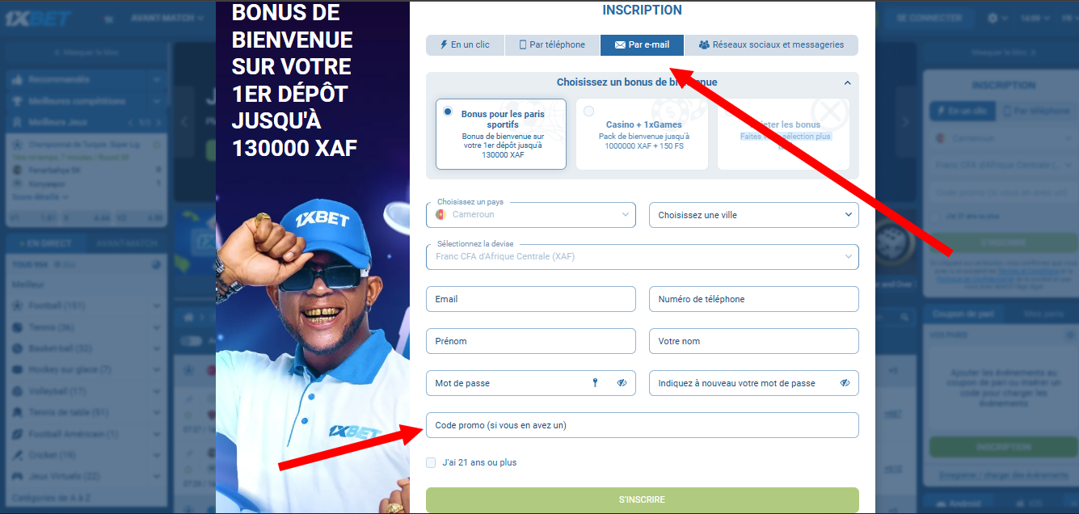Select the Rejeter les bonus option
This screenshot has width=1079, height=514.
[782, 134]
